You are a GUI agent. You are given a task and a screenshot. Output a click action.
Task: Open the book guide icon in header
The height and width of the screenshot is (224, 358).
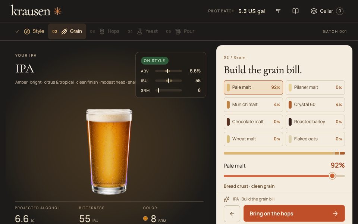tap(295, 11)
